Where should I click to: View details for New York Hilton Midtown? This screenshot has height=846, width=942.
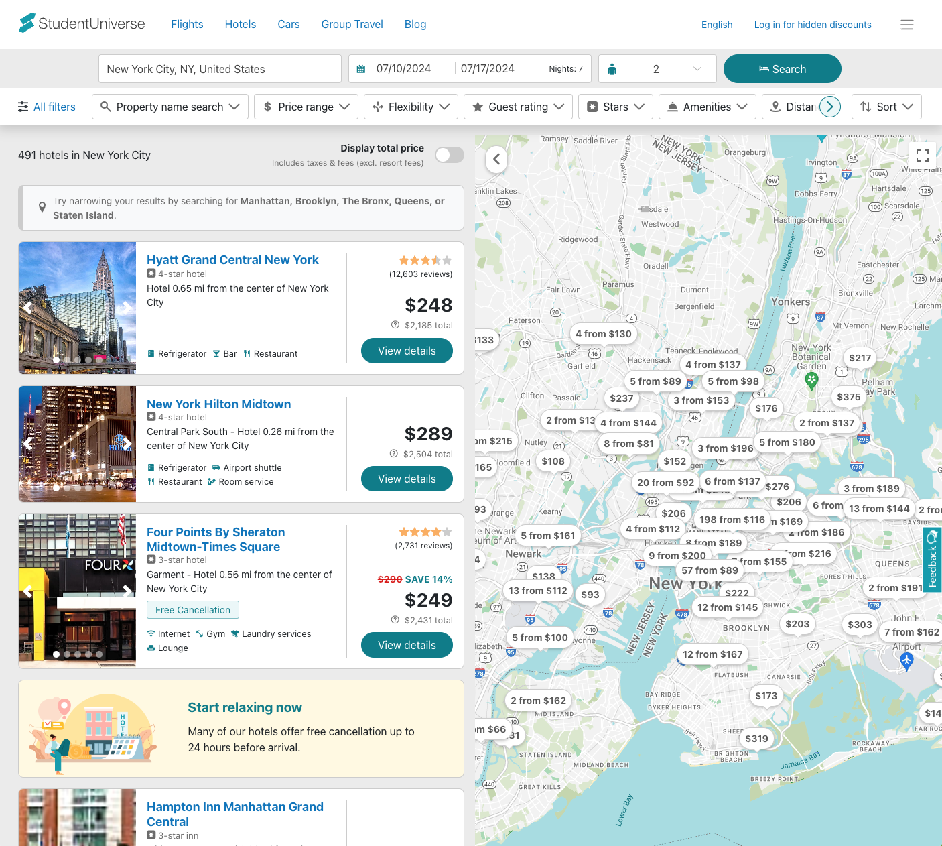[407, 479]
